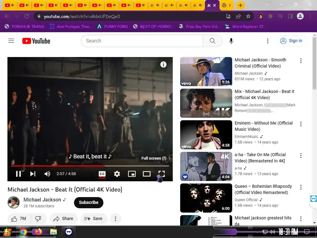Viewport: 317px width, 238px height.
Task: Focus the YouTube Search field
Action: point(142,41)
